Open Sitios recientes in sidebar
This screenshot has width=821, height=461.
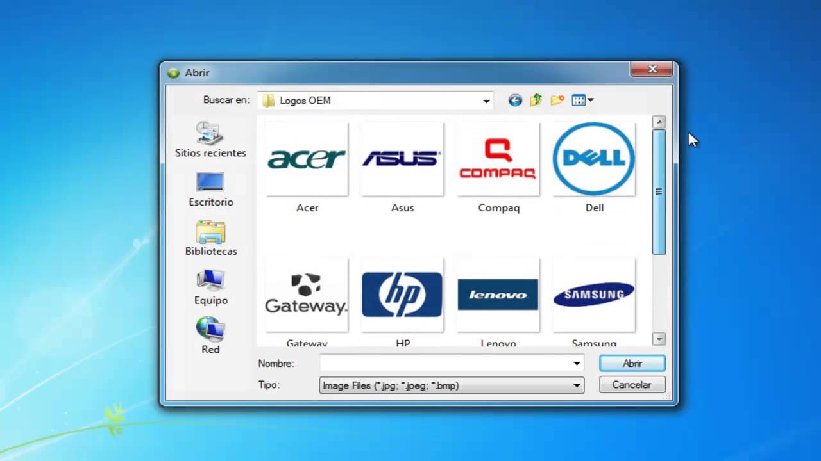click(210, 140)
